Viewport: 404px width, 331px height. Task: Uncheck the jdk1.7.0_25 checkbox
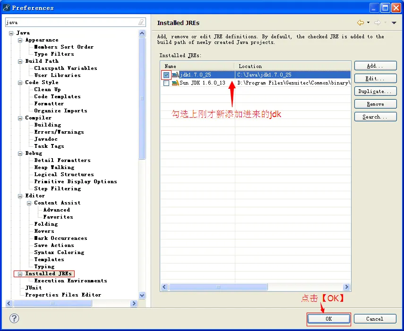pos(166,75)
